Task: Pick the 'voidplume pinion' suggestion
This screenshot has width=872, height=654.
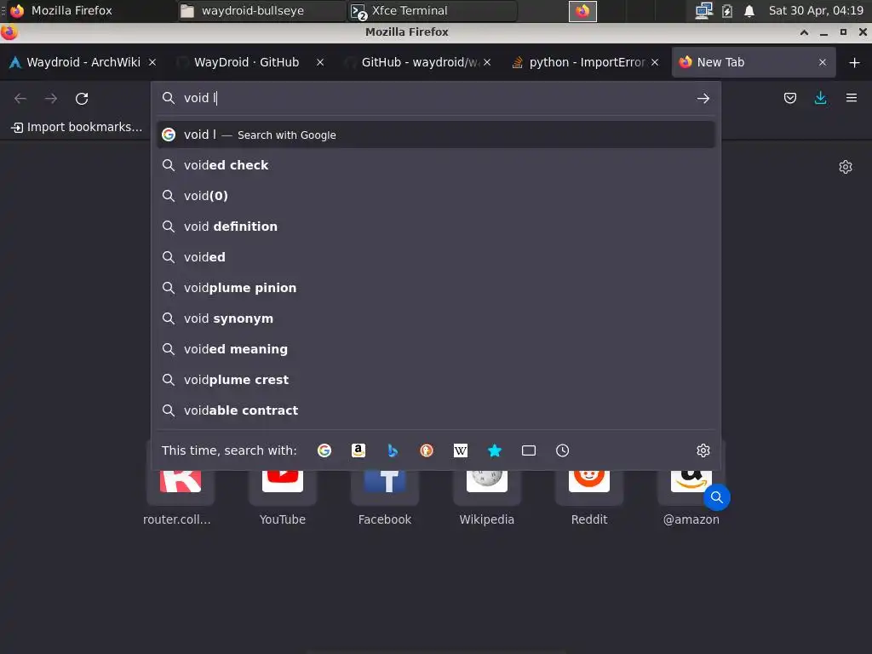Action: click(x=436, y=288)
